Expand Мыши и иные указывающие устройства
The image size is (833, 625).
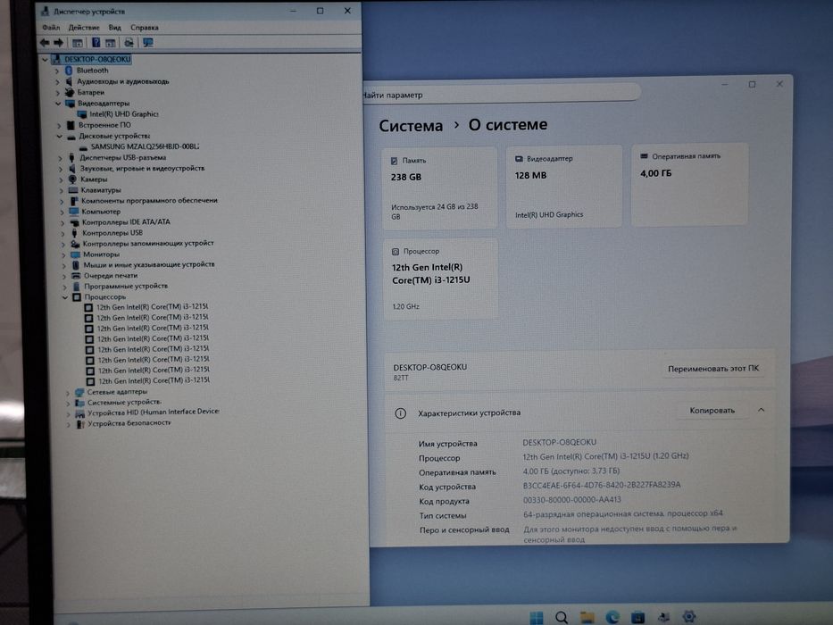pyautogui.click(x=63, y=264)
